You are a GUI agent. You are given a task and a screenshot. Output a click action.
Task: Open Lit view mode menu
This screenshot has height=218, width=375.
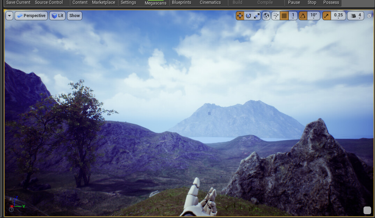click(x=58, y=16)
